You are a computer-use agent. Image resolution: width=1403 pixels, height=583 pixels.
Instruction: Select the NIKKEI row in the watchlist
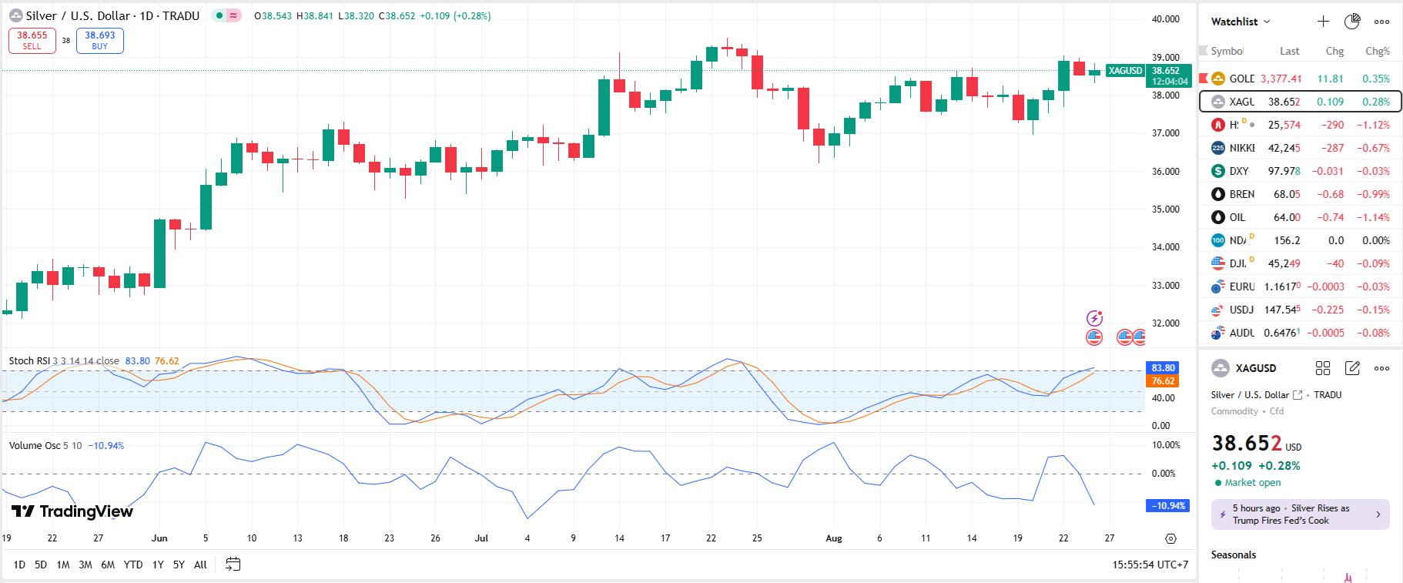[1300, 148]
